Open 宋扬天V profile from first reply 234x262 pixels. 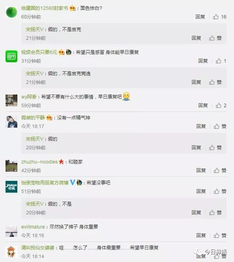click(34, 30)
